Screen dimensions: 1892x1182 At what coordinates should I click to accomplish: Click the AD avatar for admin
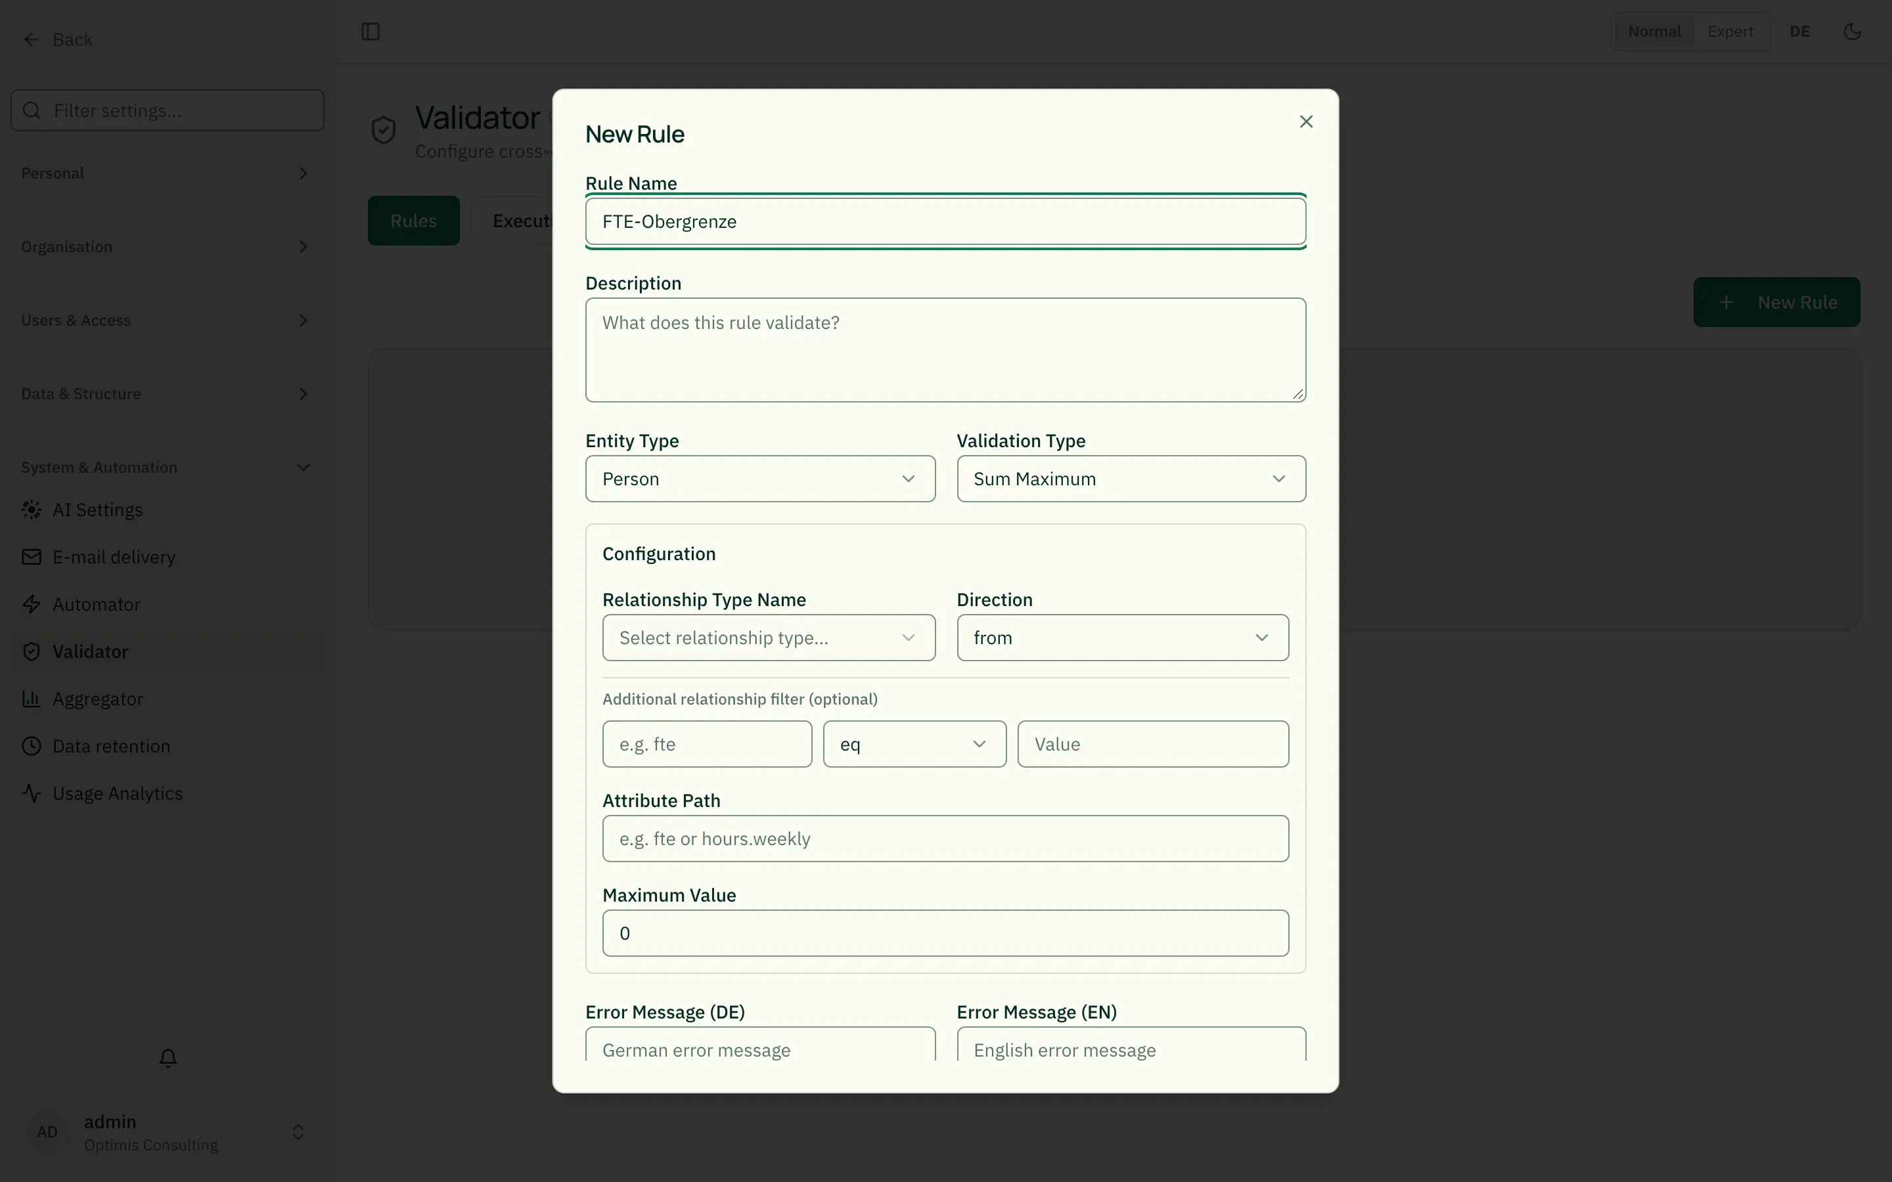pyautogui.click(x=47, y=1132)
